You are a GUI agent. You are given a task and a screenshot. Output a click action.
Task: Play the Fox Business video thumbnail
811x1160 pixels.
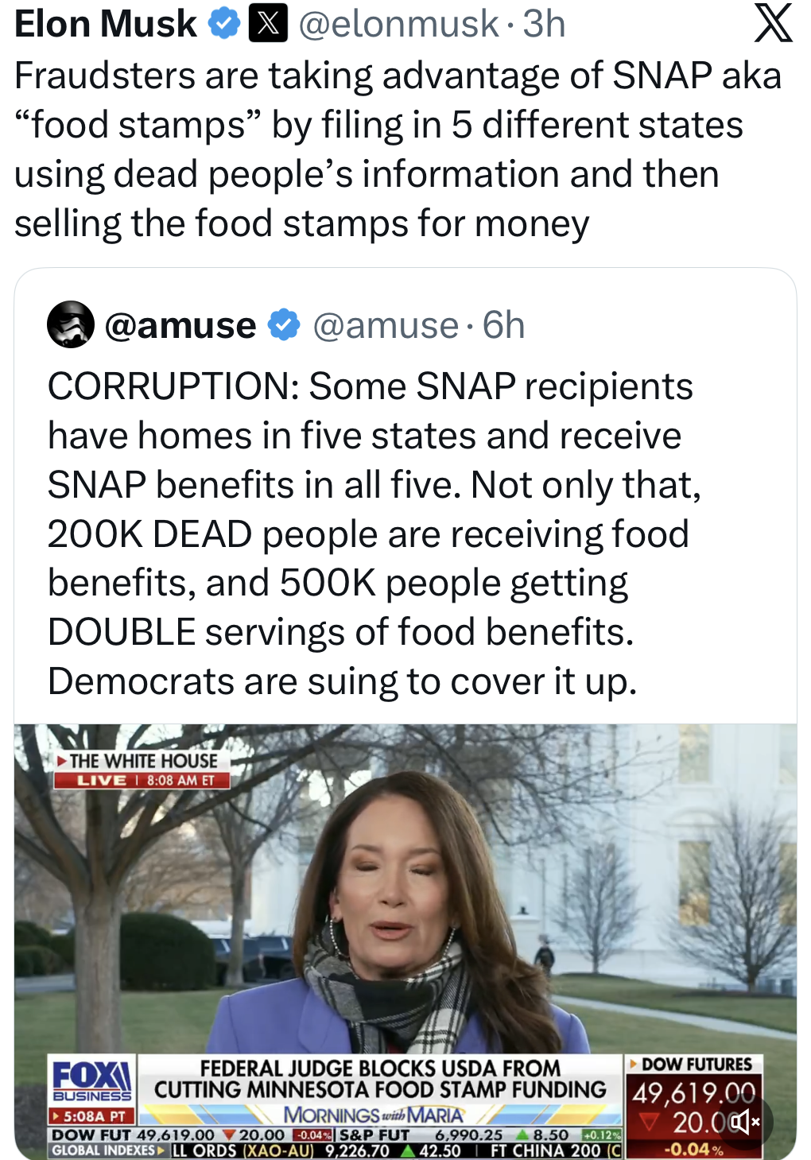(x=405, y=941)
